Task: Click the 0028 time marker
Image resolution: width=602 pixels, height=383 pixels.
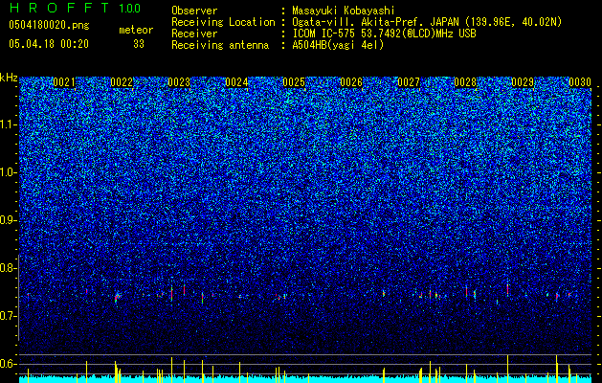Action: pos(465,82)
